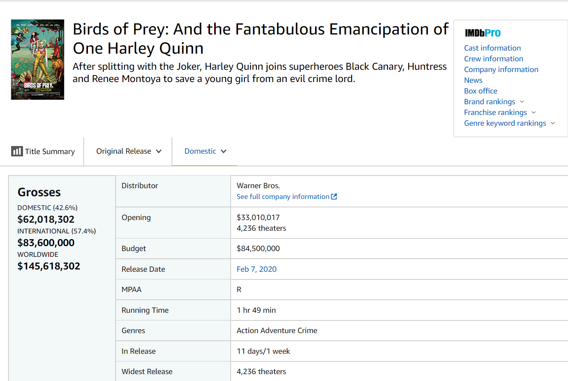The image size is (568, 381).
Task: Click the movie plot summary text
Action: click(259, 72)
